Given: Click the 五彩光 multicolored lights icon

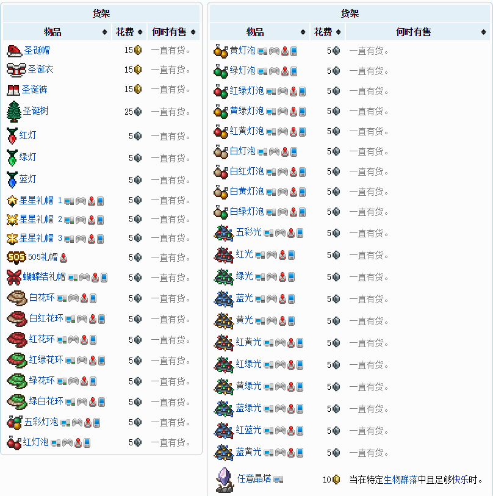Looking at the screenshot, I should (224, 233).
